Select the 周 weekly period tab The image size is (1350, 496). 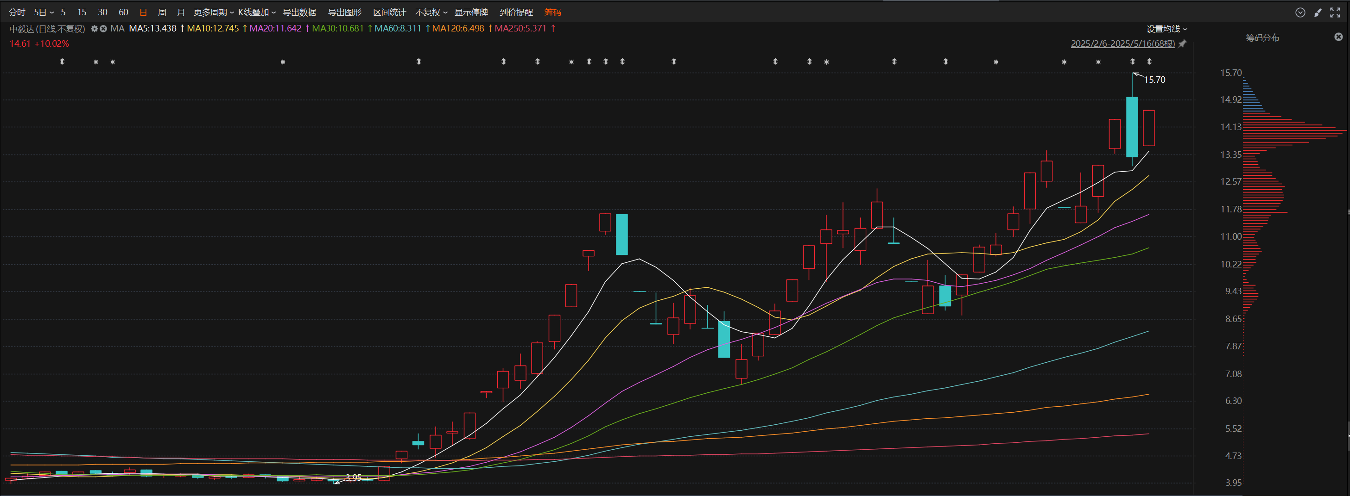162,12
